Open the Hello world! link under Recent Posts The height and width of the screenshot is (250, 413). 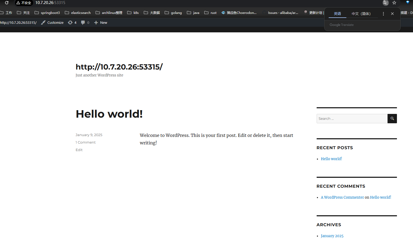tap(331, 159)
